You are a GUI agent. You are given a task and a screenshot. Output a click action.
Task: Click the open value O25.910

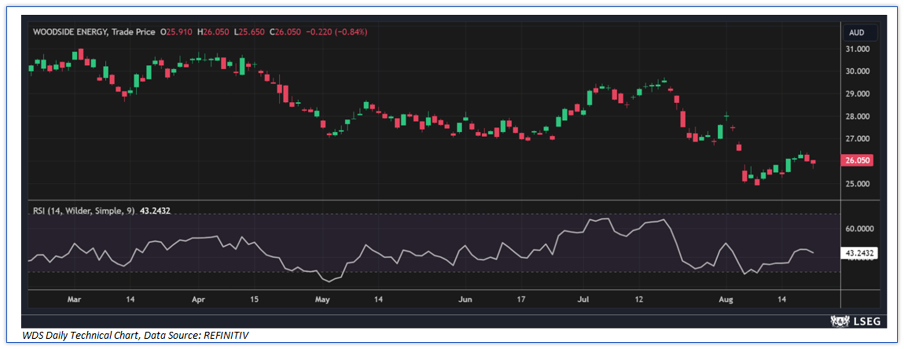click(176, 32)
